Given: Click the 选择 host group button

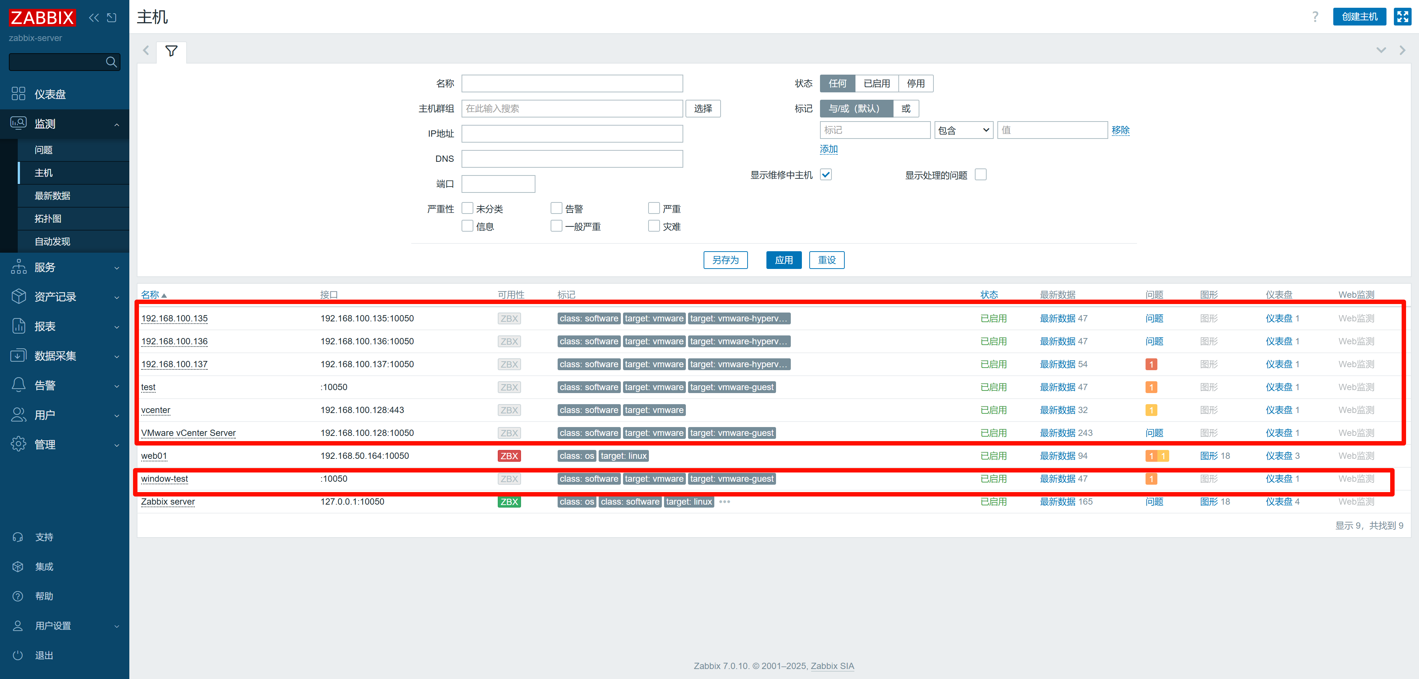Looking at the screenshot, I should click(x=703, y=109).
